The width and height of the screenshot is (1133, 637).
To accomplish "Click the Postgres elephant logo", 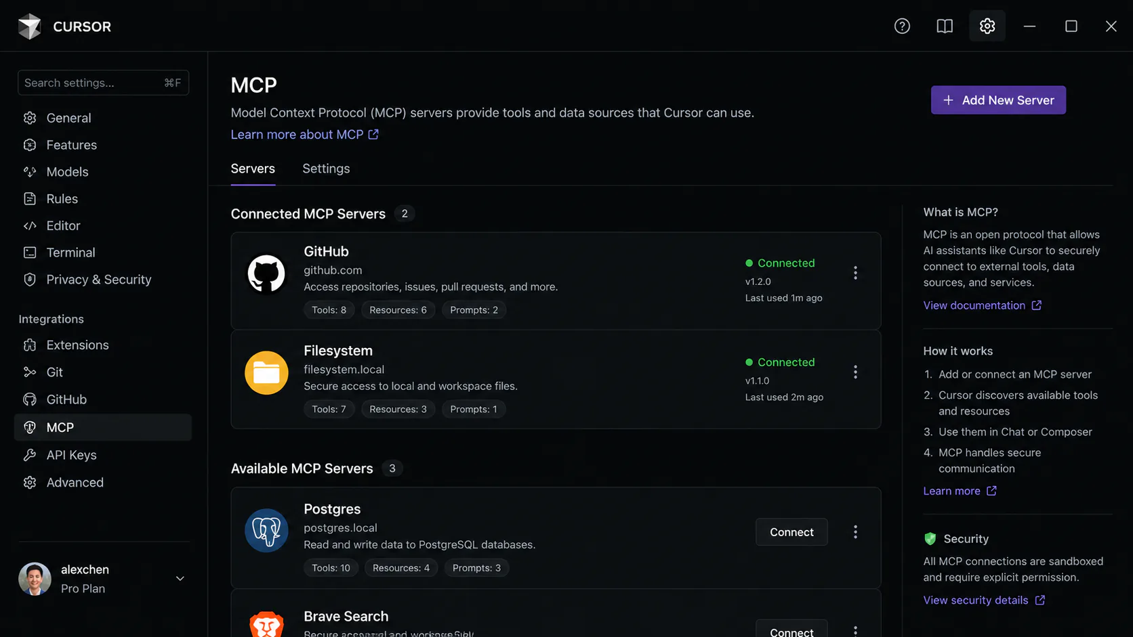I will (x=266, y=531).
